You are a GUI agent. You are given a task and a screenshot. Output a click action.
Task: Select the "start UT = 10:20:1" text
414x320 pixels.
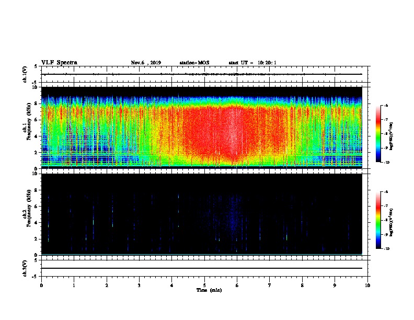tap(252, 63)
